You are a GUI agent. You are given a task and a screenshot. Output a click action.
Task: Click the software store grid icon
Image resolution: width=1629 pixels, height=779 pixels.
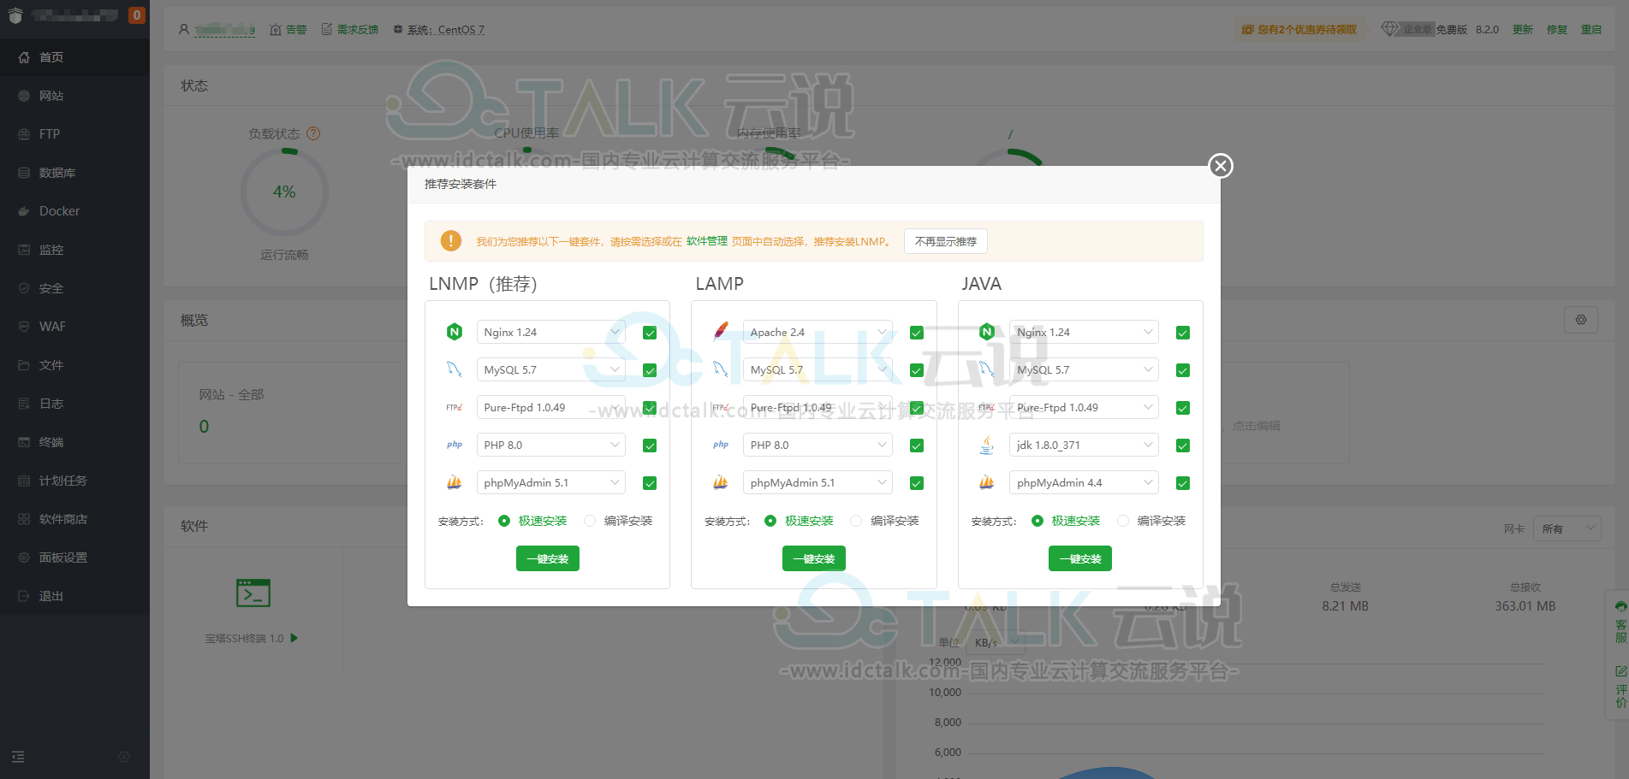coord(24,519)
